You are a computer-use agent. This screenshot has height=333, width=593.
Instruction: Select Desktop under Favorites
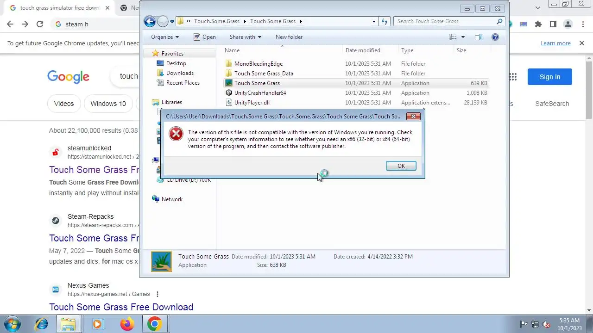[176, 63]
